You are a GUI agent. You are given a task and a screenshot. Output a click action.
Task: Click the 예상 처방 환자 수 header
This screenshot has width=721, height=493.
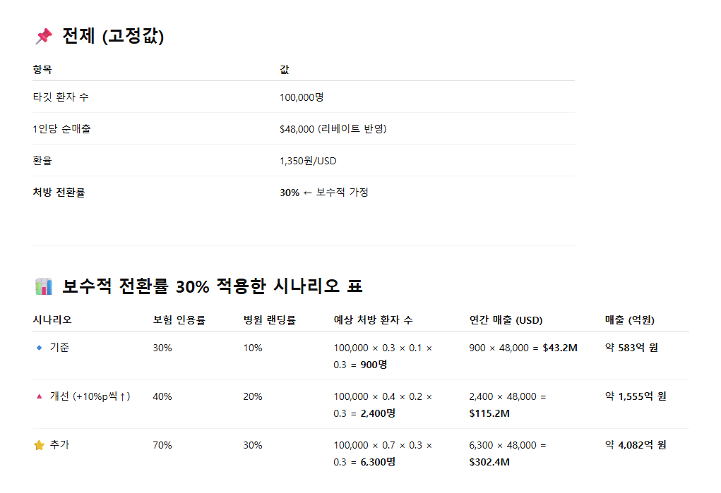point(374,319)
